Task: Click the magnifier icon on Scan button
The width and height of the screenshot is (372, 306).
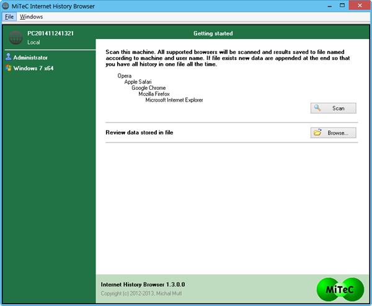Action: [317, 108]
